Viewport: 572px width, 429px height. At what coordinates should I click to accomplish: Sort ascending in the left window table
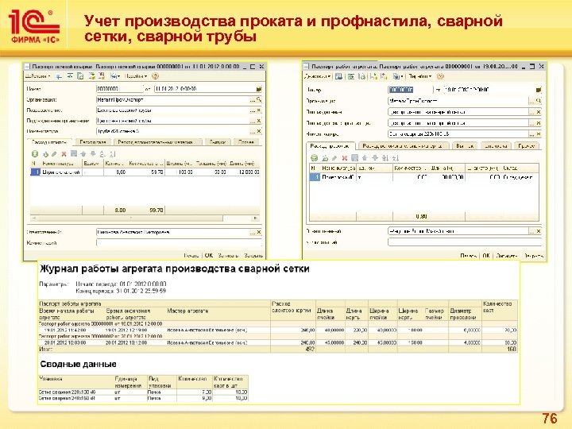(x=102, y=154)
